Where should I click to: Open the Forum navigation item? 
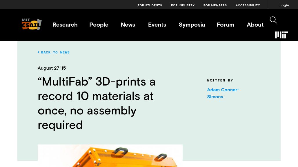click(x=226, y=25)
